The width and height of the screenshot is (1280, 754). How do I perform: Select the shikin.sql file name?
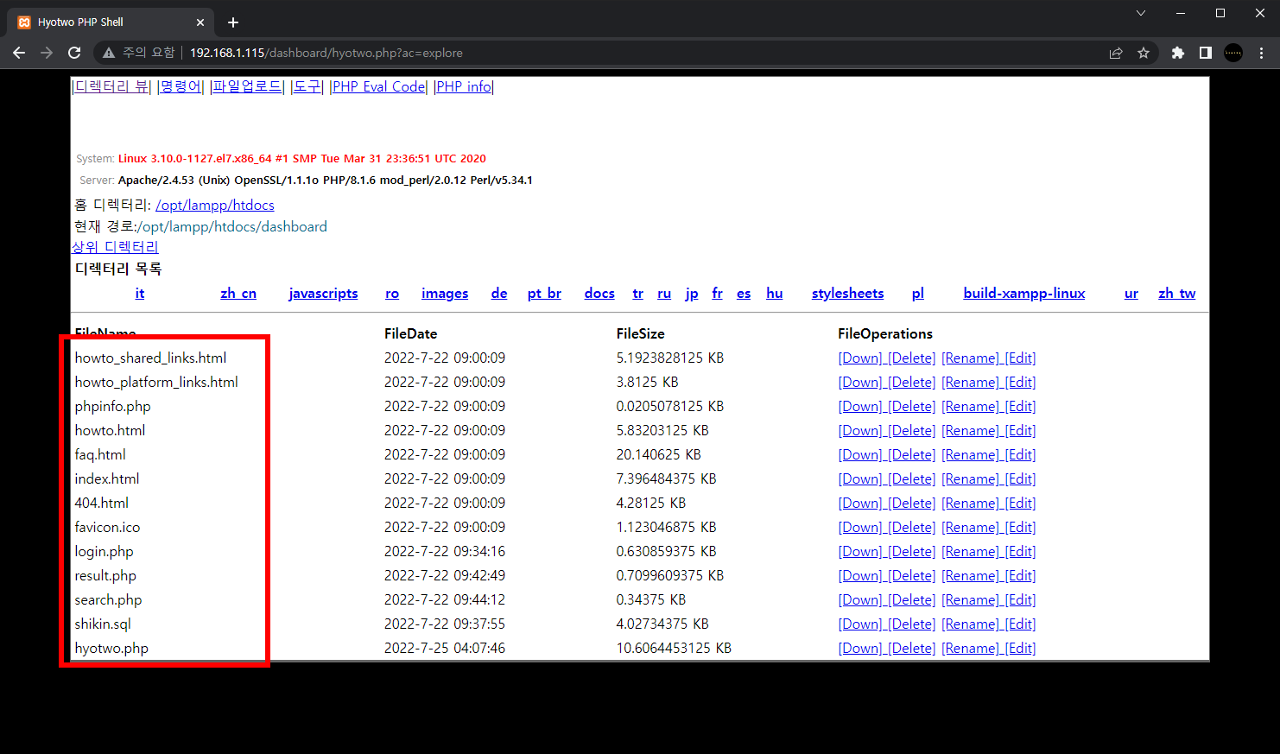coord(103,624)
